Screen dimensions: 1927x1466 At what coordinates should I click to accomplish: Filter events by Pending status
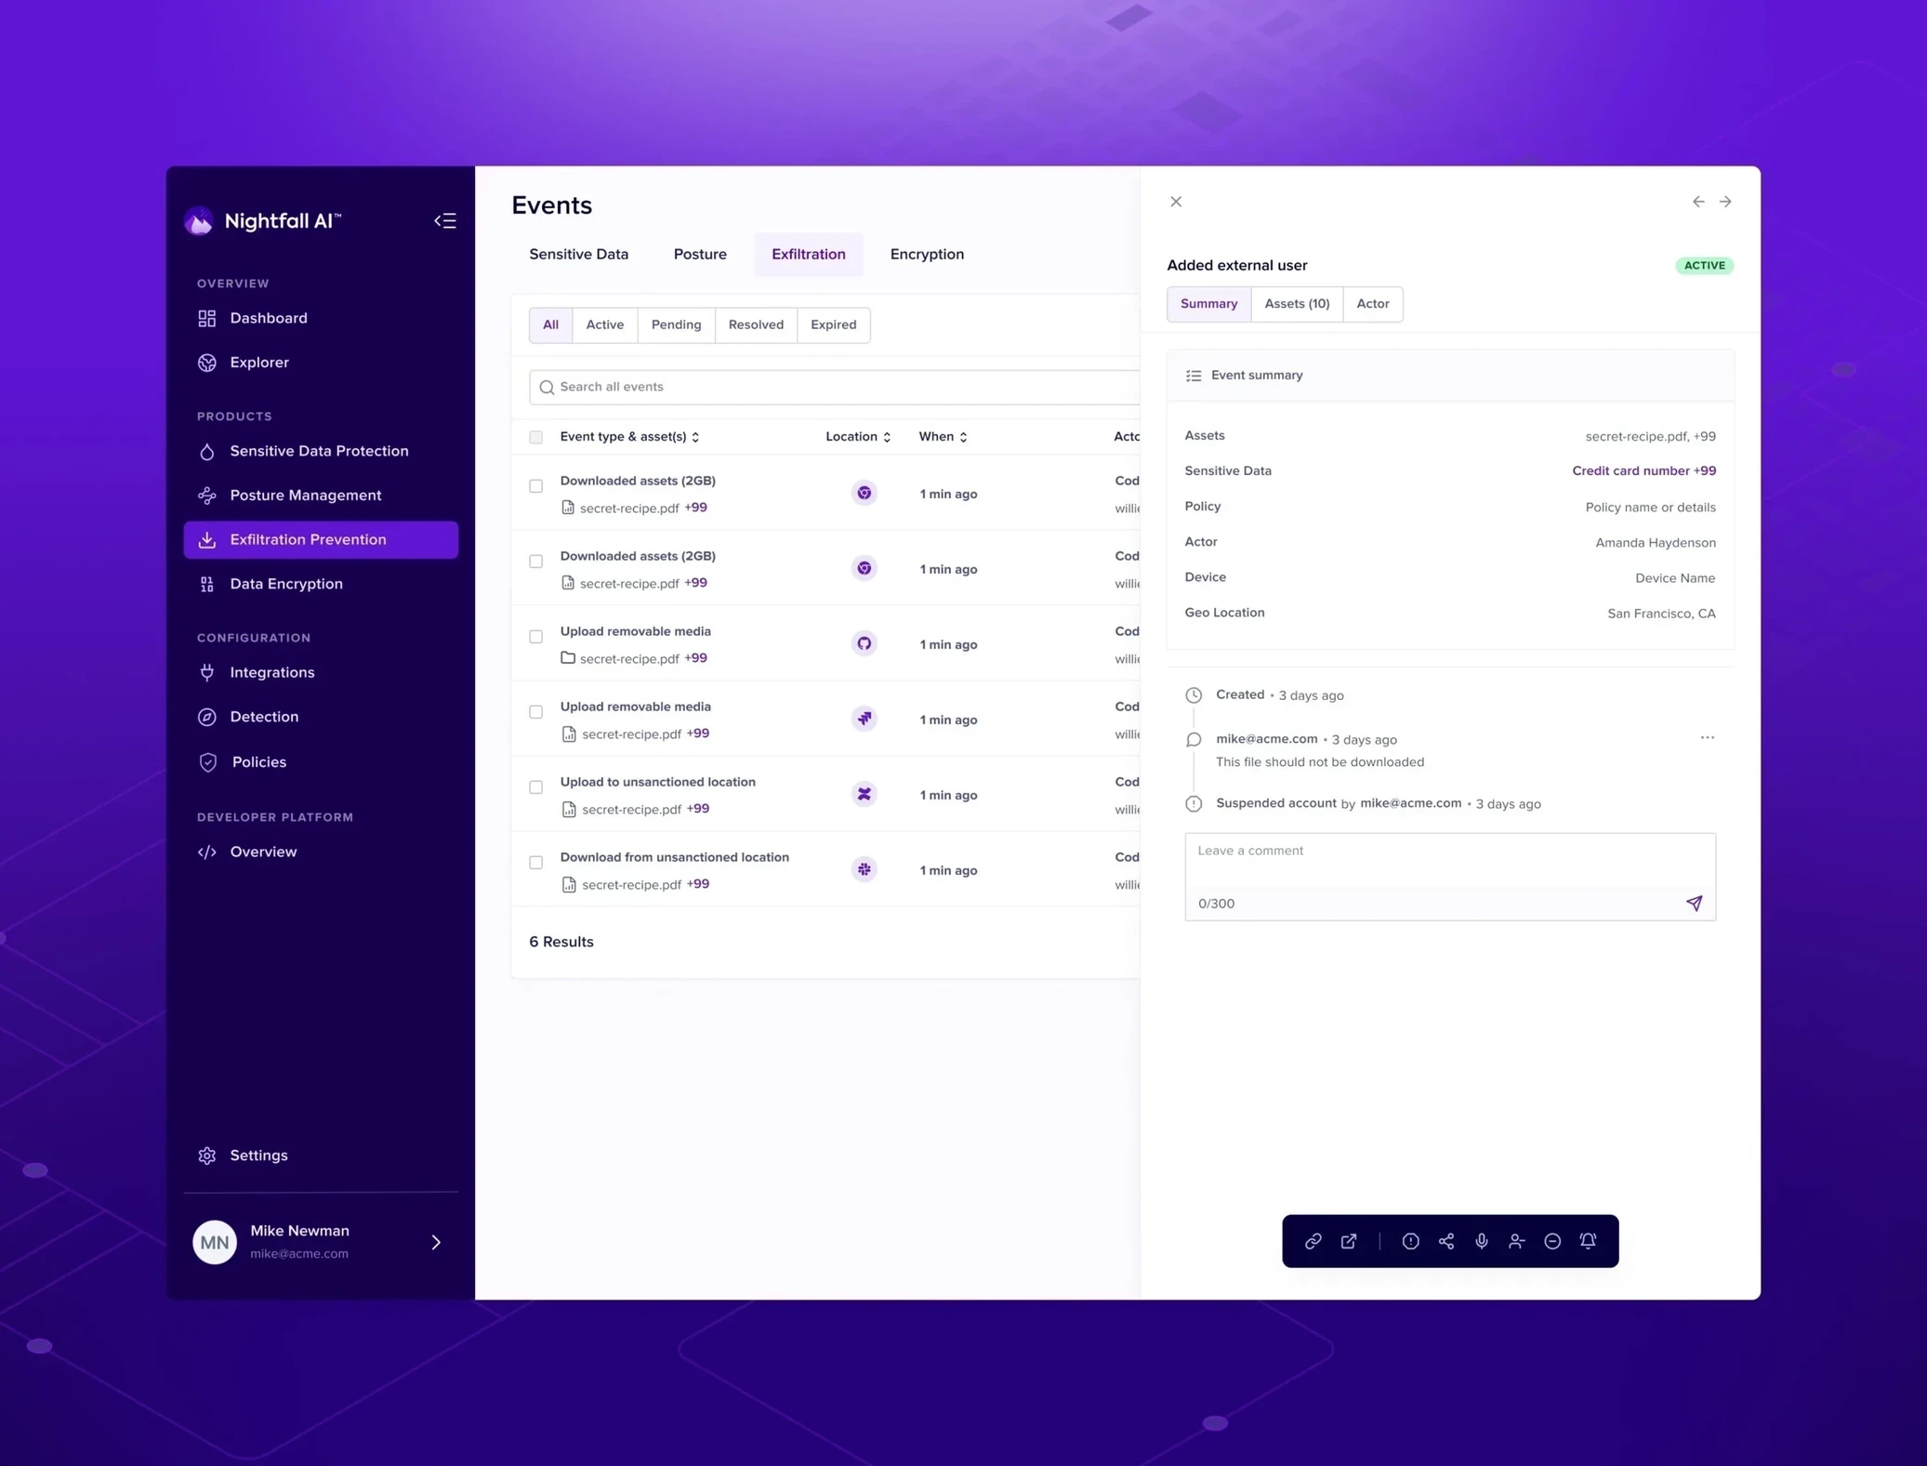point(676,325)
